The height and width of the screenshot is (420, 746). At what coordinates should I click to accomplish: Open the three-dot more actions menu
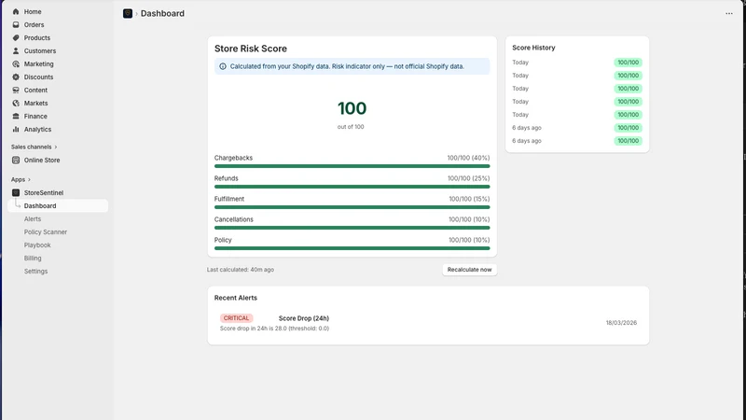coord(729,13)
